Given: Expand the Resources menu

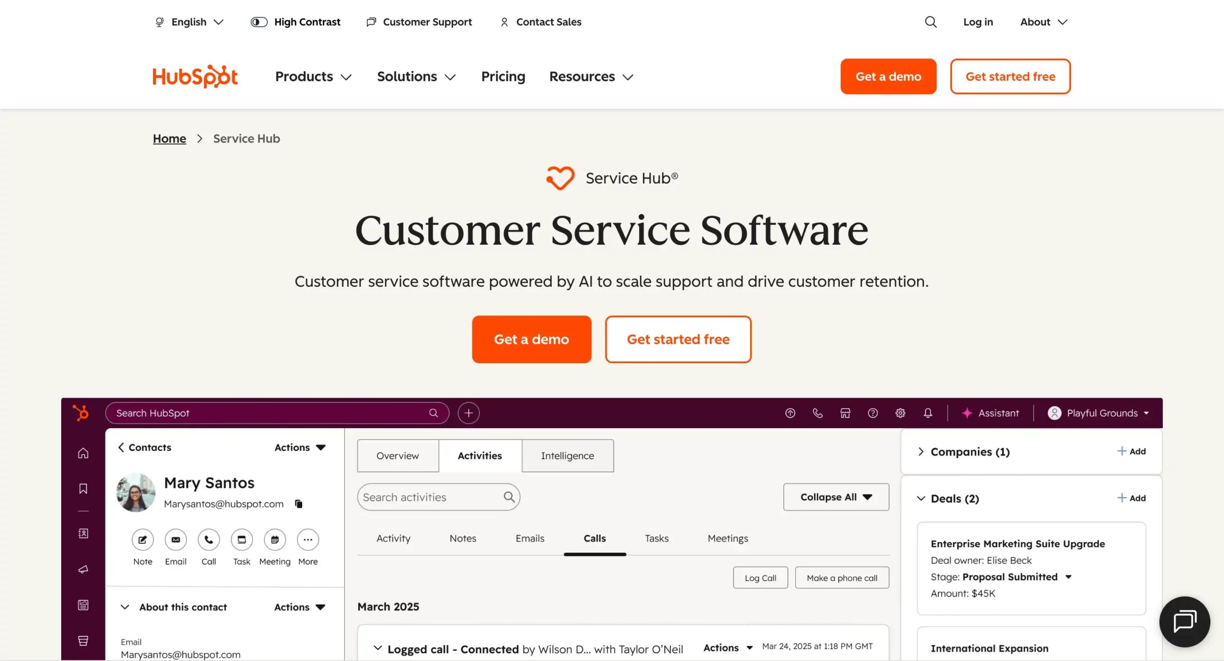Looking at the screenshot, I should 591,76.
